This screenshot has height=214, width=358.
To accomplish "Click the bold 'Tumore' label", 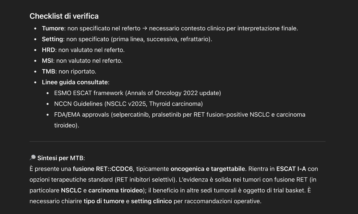I will 53,28.
